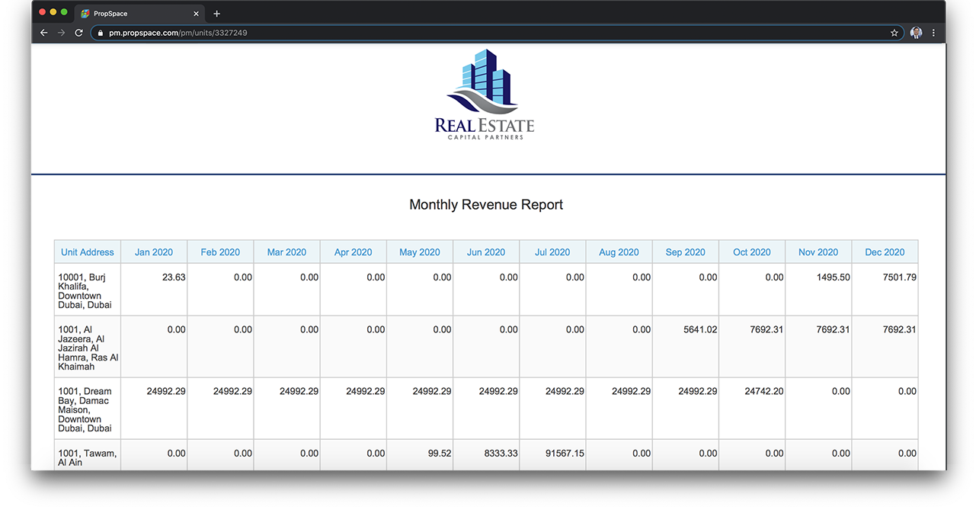This screenshot has height=513, width=976.
Task: Click the 7501.79 value cell
Action: click(x=885, y=290)
